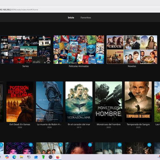The width and height of the screenshot is (160, 160).
Task: Click the green taskbar app icon
Action: pyautogui.click(x=43, y=157)
